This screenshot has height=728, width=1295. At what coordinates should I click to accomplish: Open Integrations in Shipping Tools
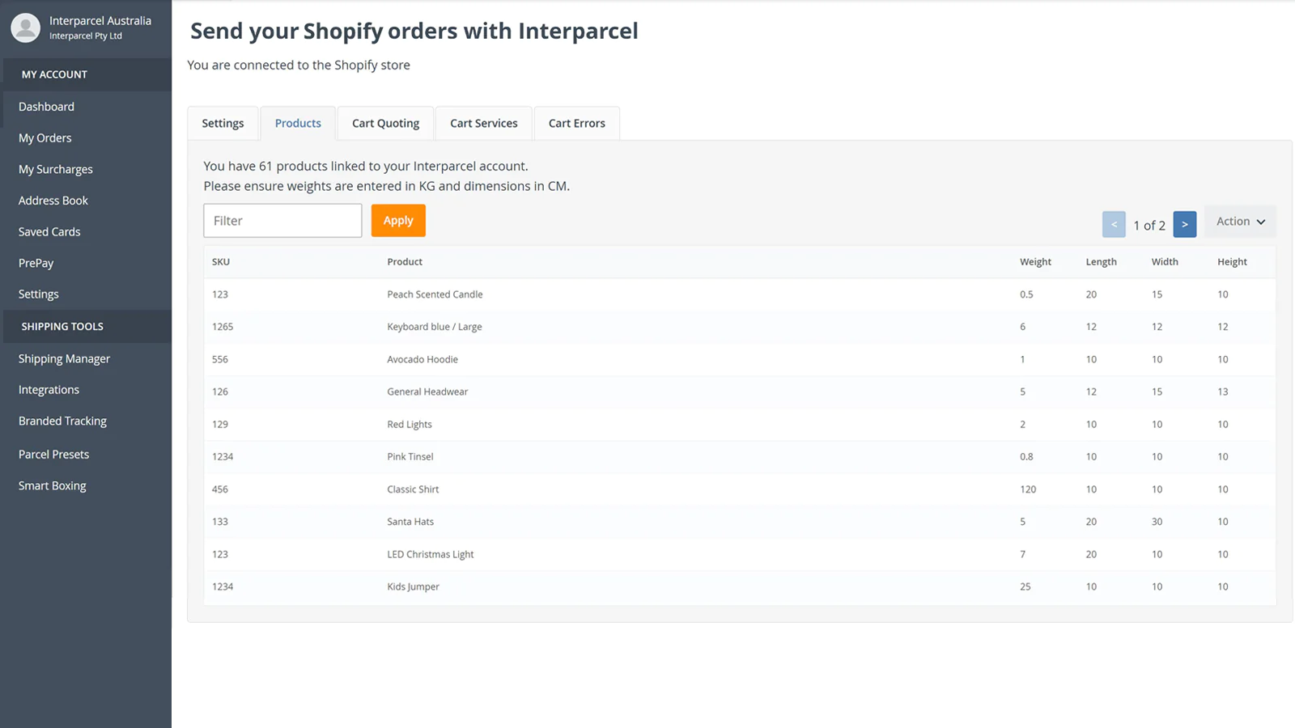49,390
